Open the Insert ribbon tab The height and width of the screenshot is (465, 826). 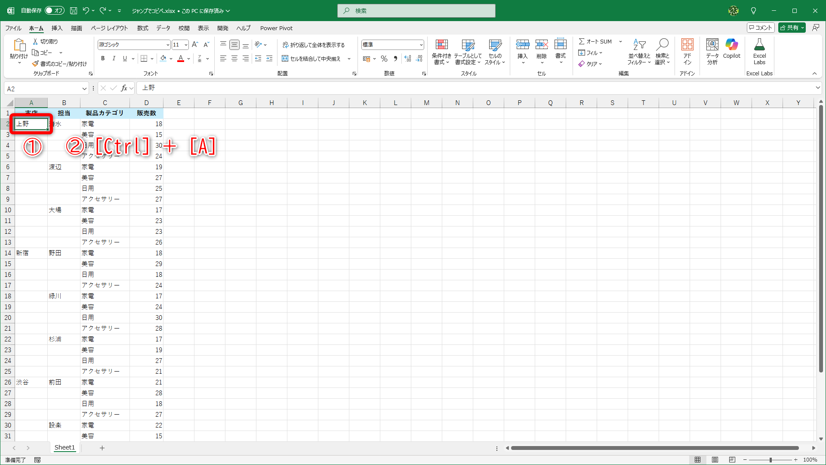[x=57, y=28]
